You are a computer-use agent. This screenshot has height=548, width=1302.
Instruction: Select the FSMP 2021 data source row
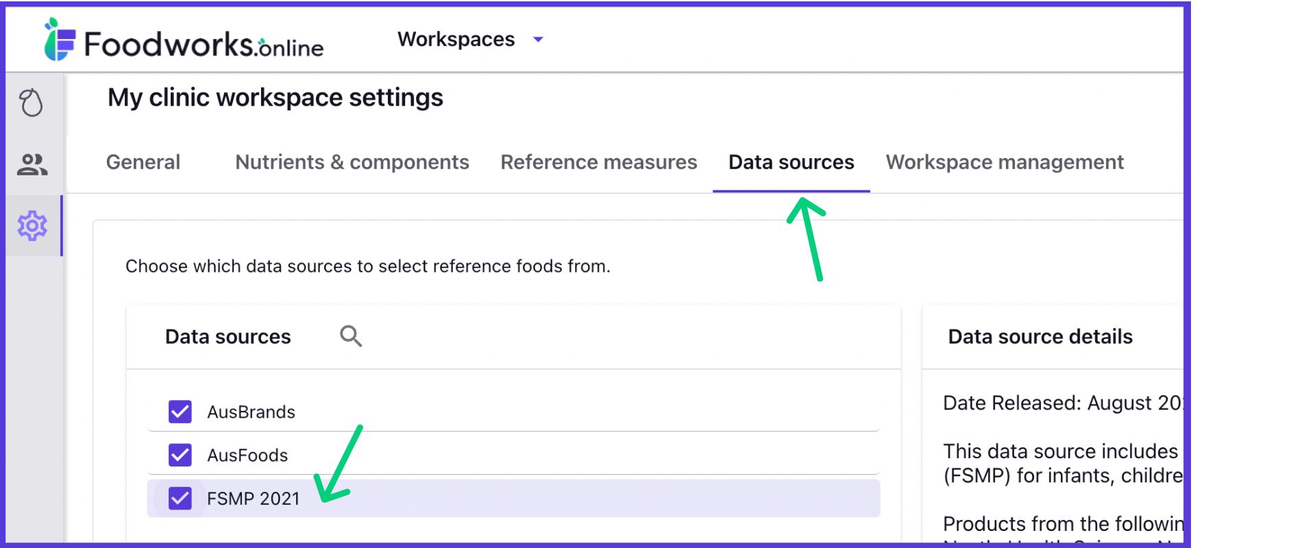(x=513, y=498)
